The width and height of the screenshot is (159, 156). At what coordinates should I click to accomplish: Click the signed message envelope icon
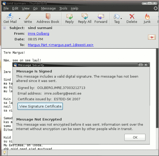point(152,37)
